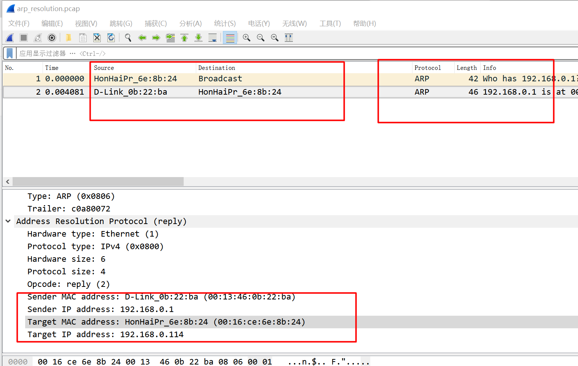Select the Target MAC address field
Viewport: 578px width, 366px height.
(x=167, y=322)
